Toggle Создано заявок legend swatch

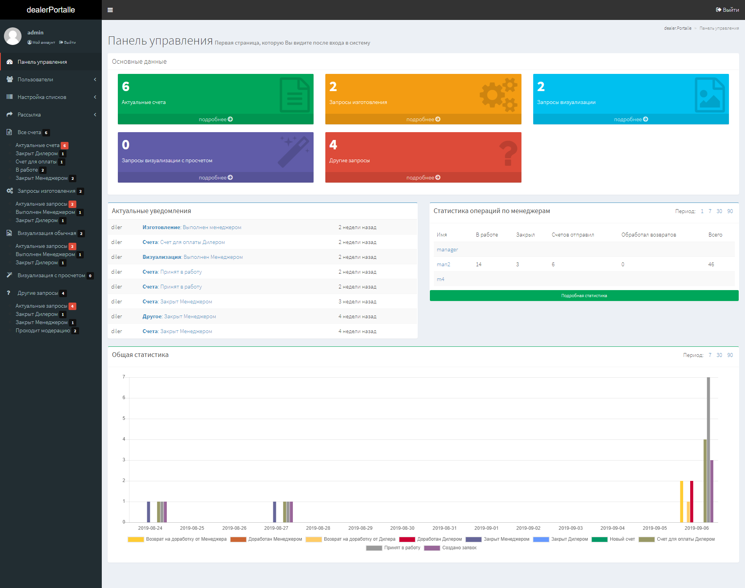click(432, 548)
